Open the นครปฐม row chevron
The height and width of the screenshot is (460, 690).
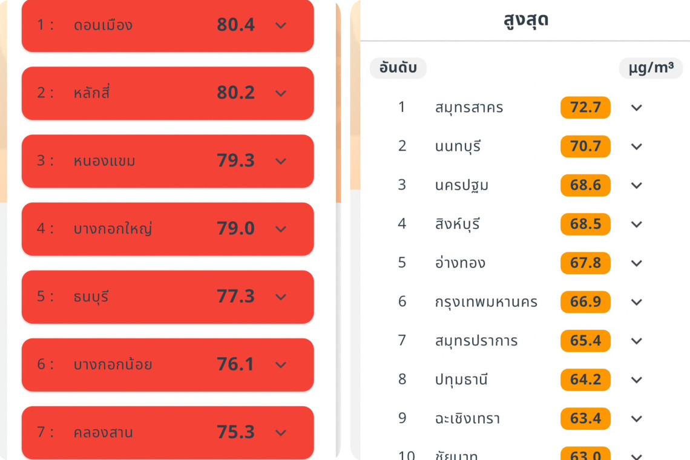636,185
